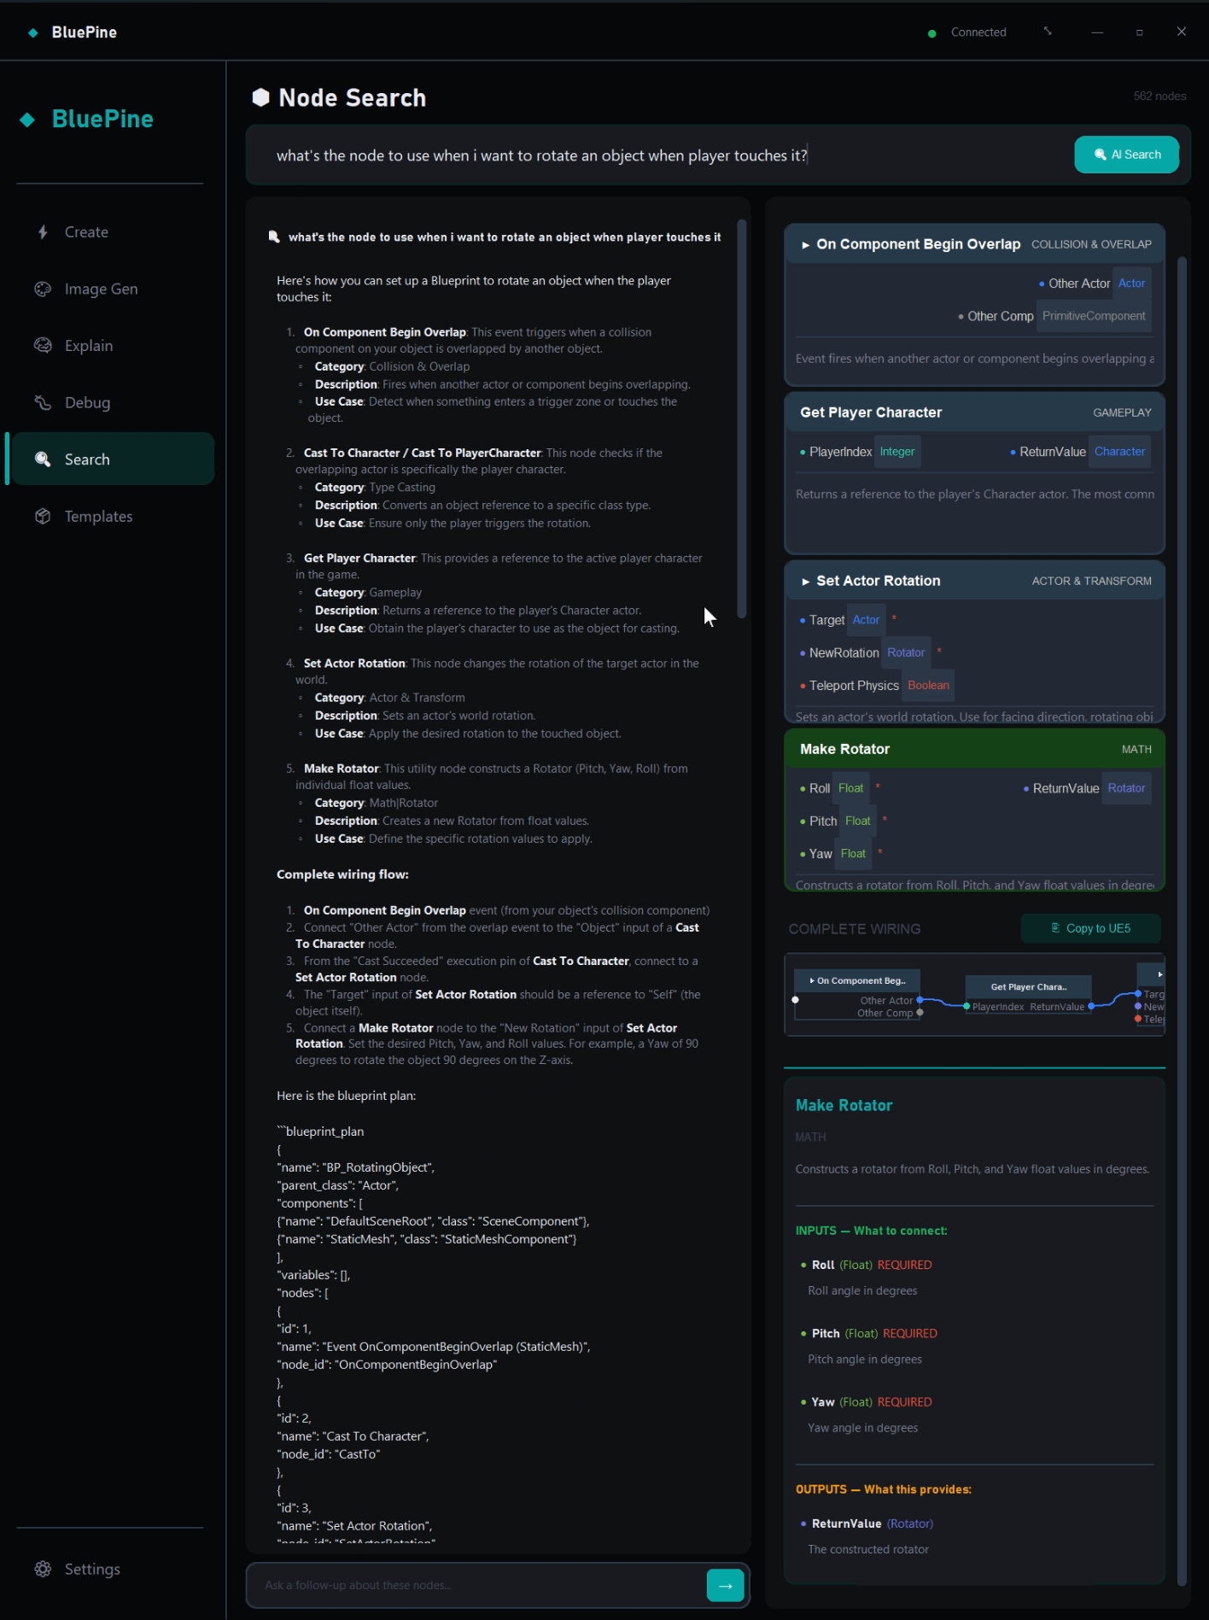The height and width of the screenshot is (1620, 1209).
Task: Click the Boolean tag on Teleport Physics
Action: pos(928,686)
